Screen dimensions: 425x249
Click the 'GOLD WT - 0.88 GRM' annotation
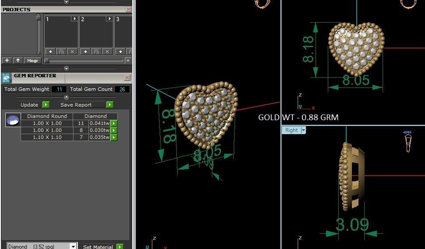(x=298, y=117)
